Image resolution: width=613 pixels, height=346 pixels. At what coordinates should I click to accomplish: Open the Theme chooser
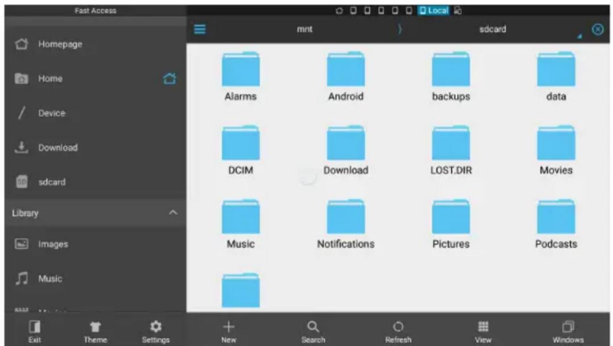click(x=95, y=332)
